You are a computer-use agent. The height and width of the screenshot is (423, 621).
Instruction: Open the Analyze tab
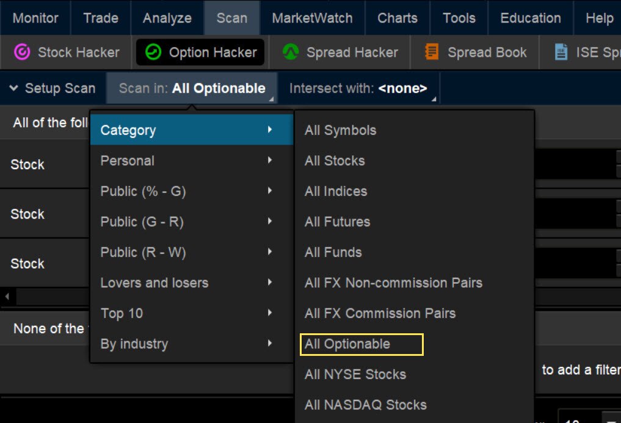[x=167, y=18]
